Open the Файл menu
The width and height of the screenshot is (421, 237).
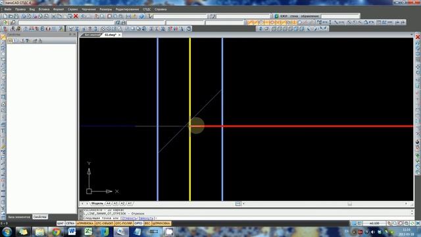click(x=7, y=9)
